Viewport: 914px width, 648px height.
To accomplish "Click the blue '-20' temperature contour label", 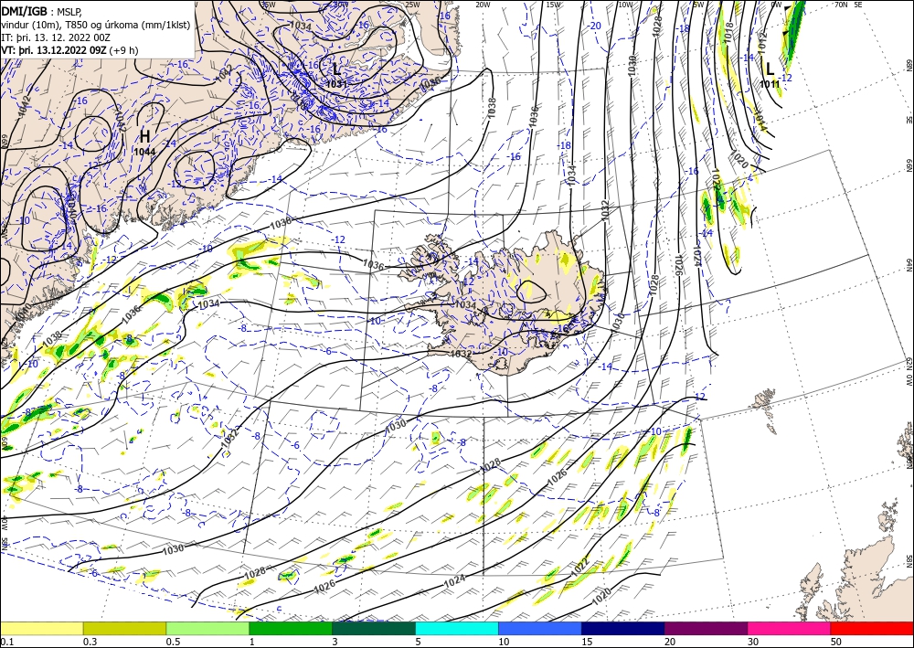I will pyautogui.click(x=595, y=26).
